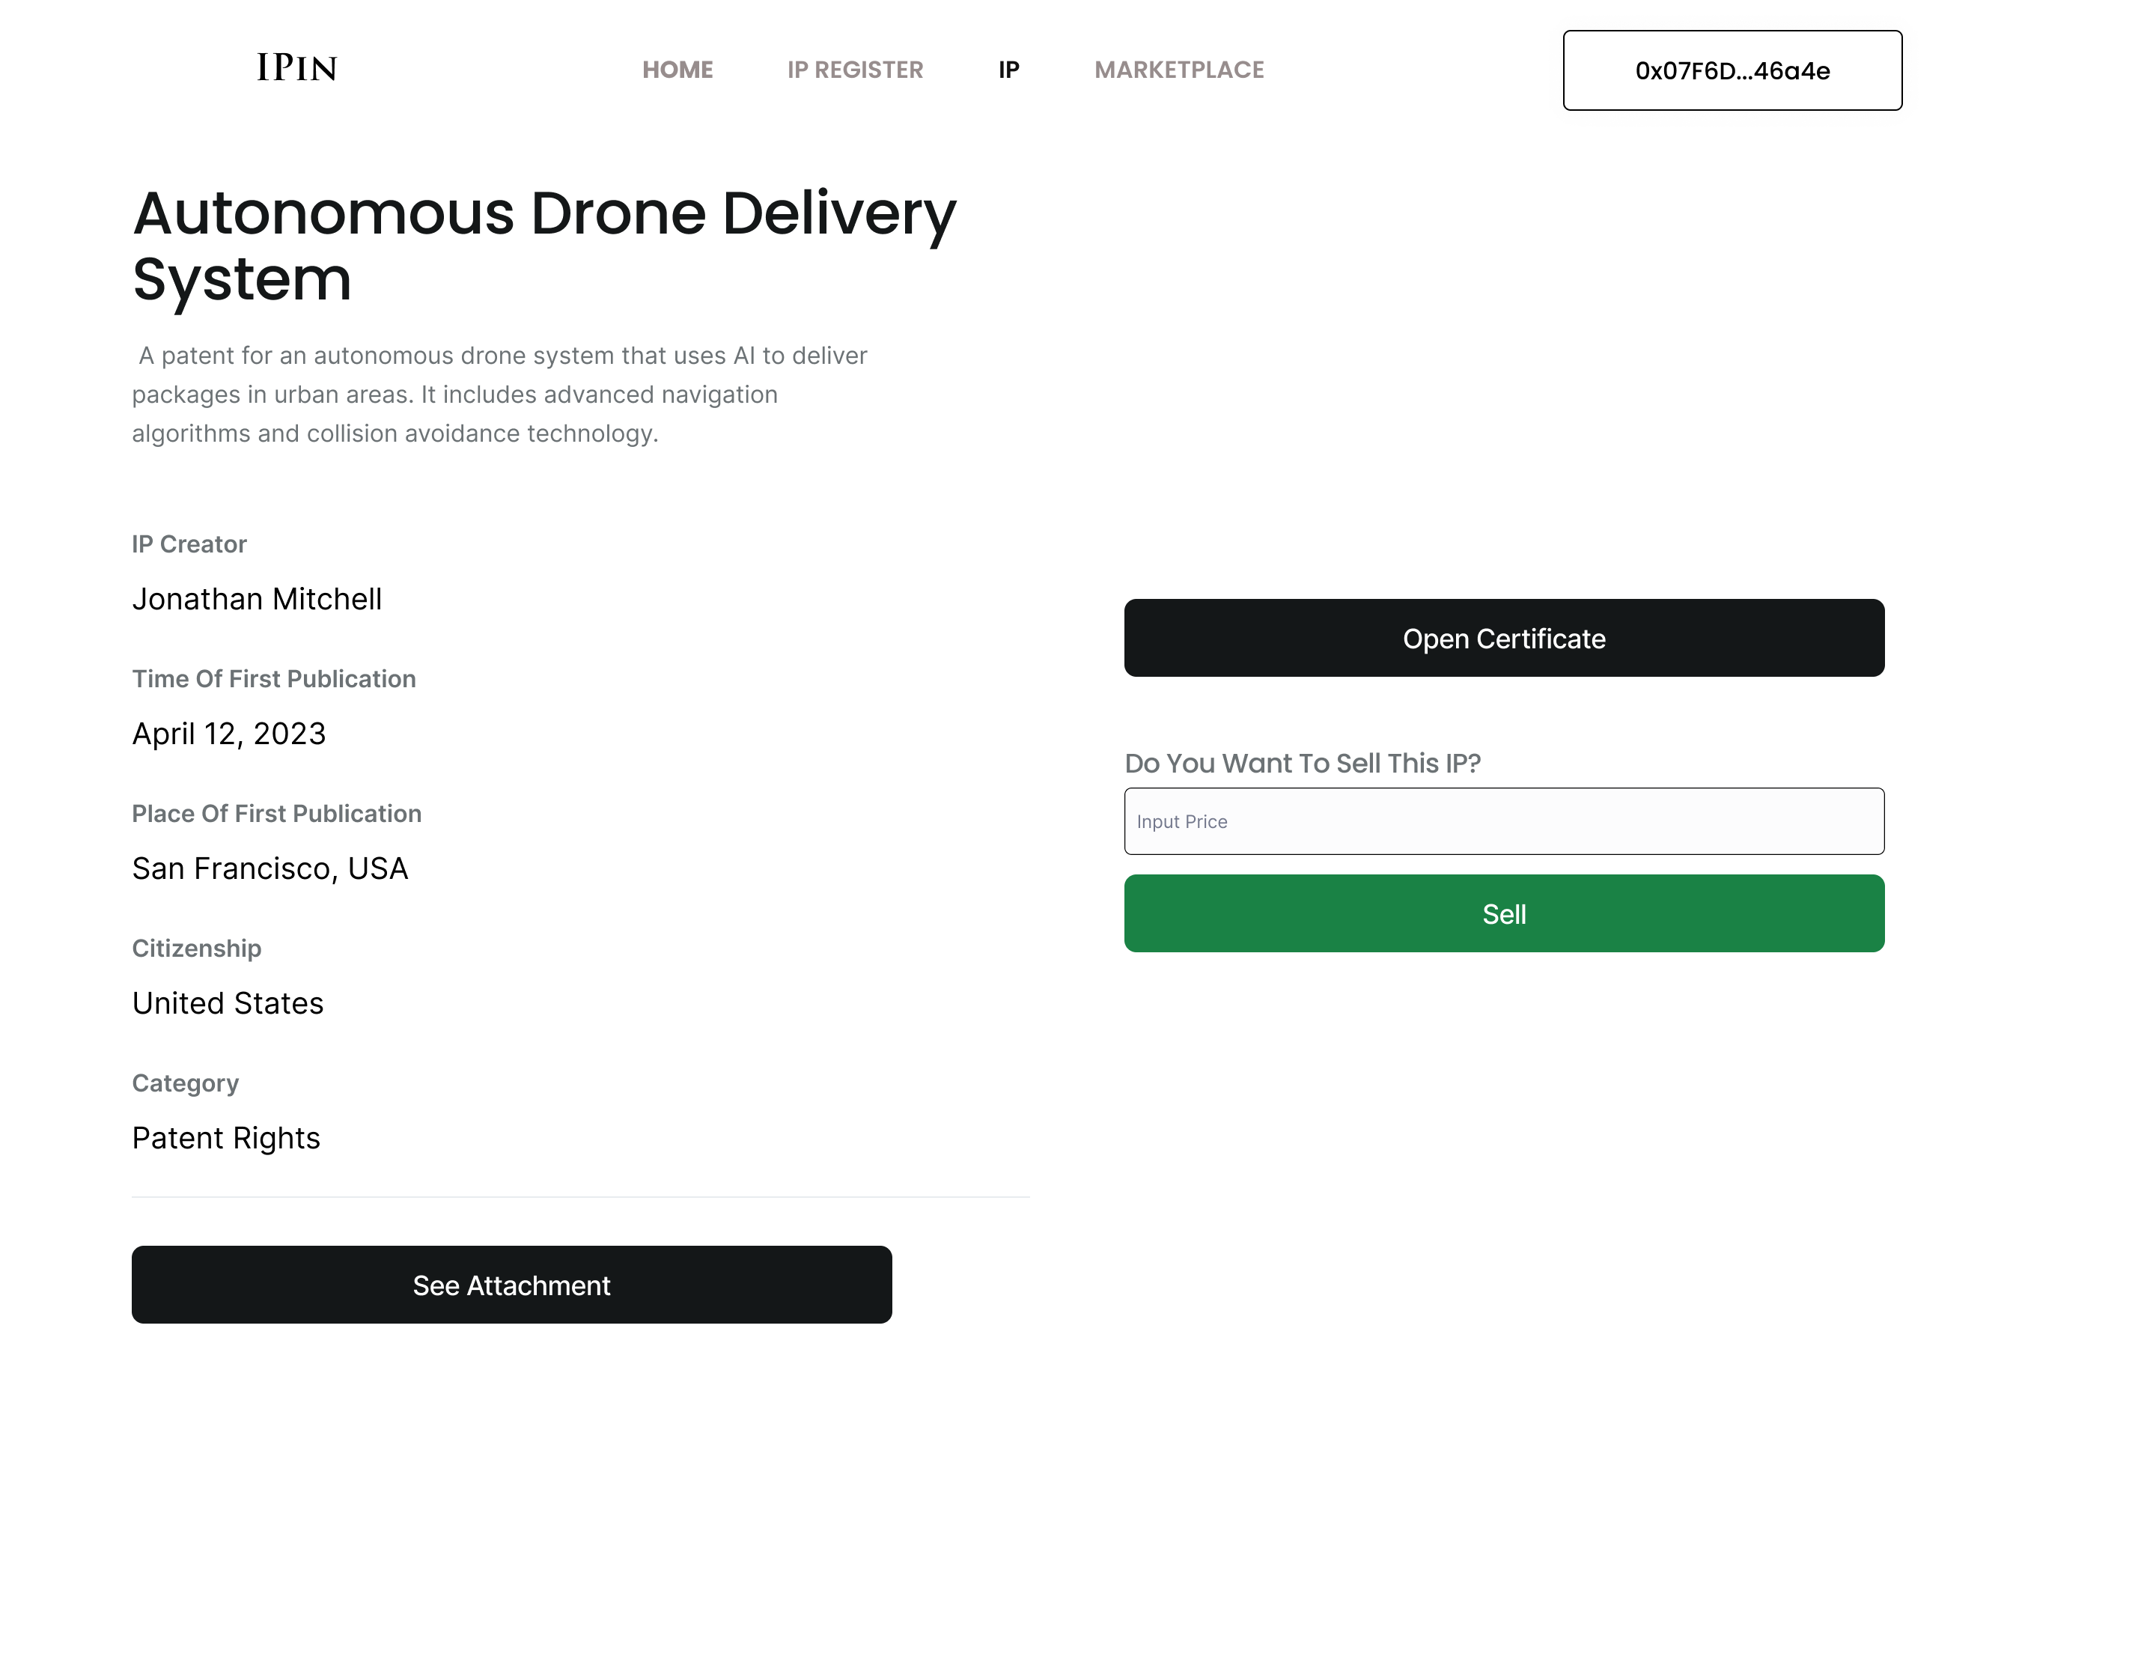
Task: Click the United States citizenship value
Action: pos(228,1003)
